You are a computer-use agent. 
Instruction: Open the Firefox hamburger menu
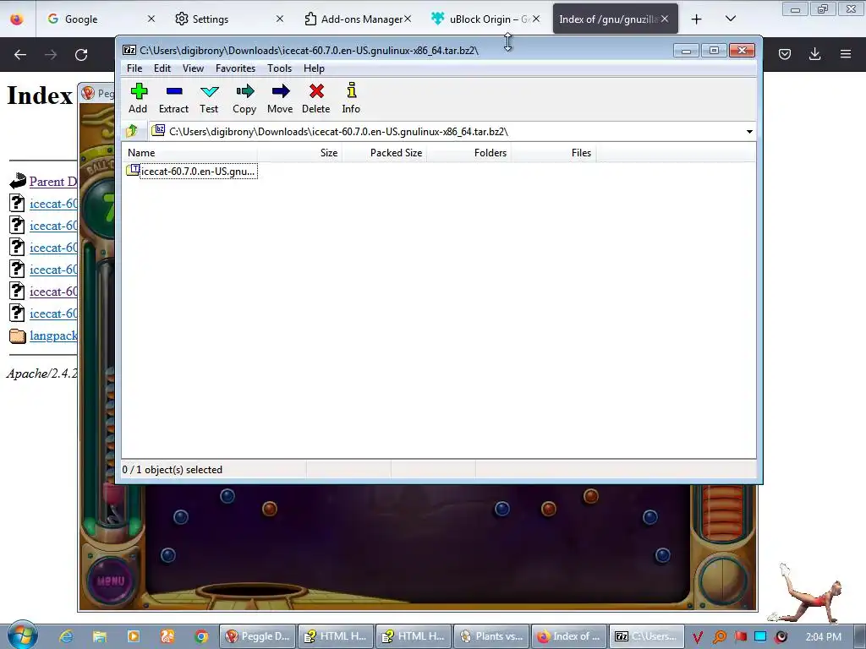tap(846, 54)
